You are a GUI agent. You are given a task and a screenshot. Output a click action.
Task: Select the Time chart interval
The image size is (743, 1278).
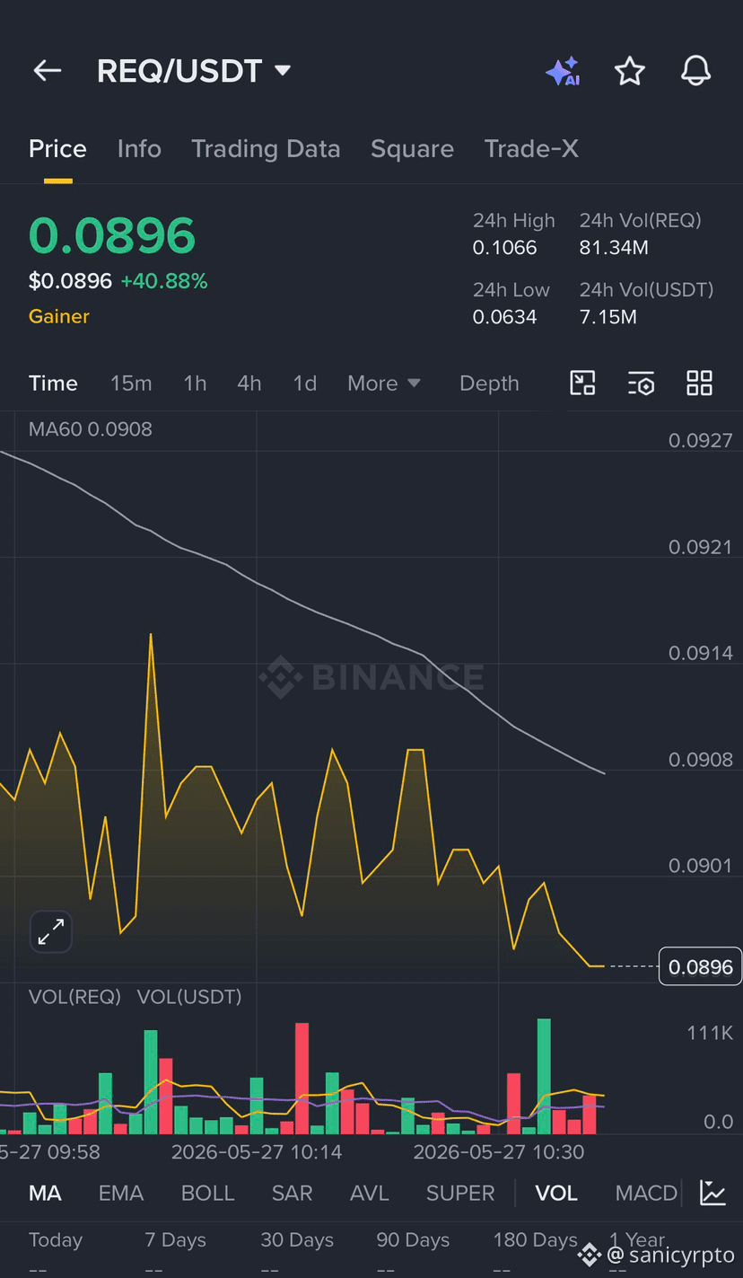pos(53,383)
